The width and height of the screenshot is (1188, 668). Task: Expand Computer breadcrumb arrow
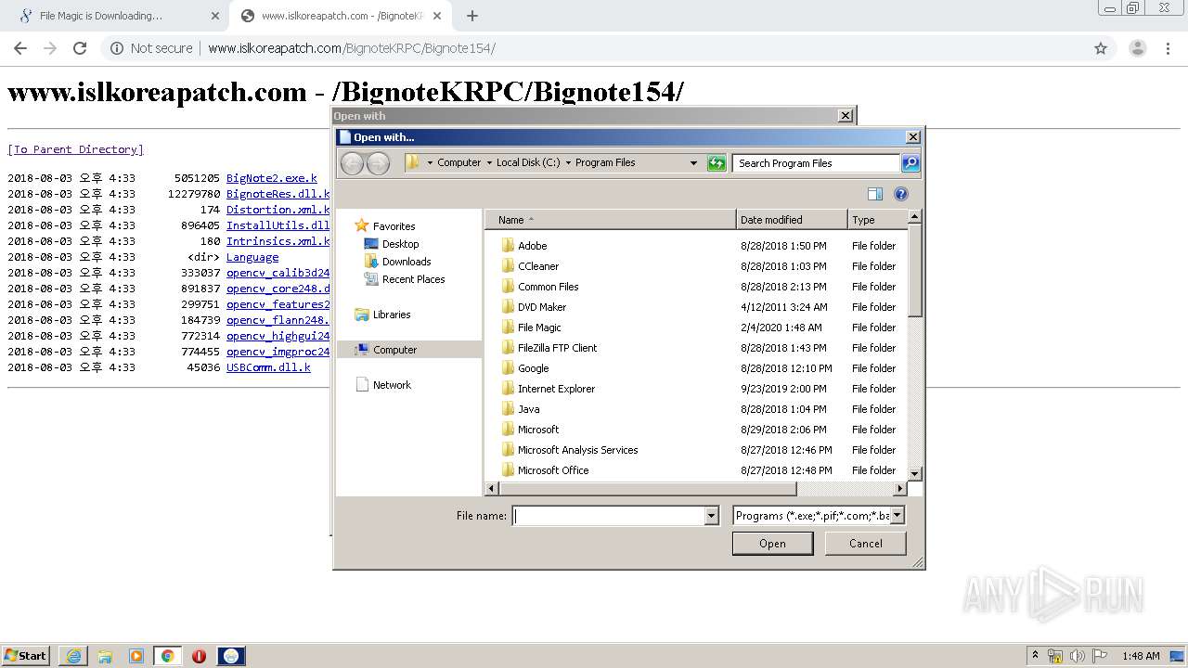489,163
